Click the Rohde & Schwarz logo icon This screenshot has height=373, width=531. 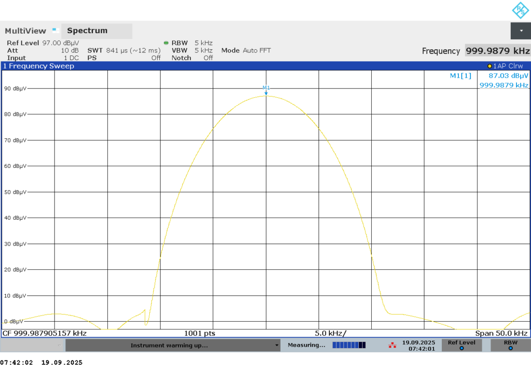point(520,10)
